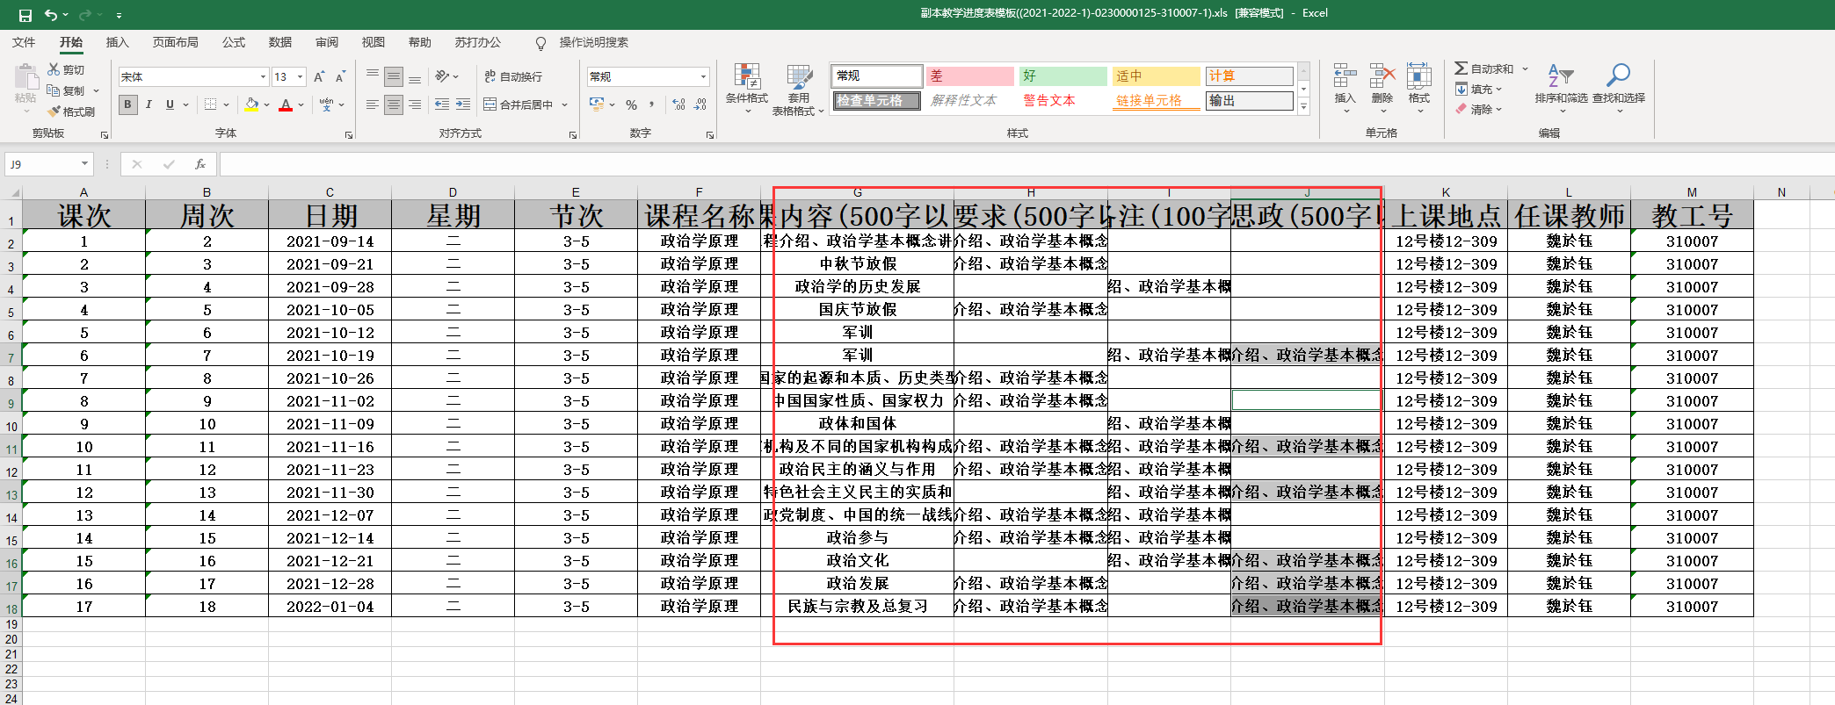The height and width of the screenshot is (705, 1835).
Task: Open the number format dropdown showing 常规
Action: click(x=703, y=77)
